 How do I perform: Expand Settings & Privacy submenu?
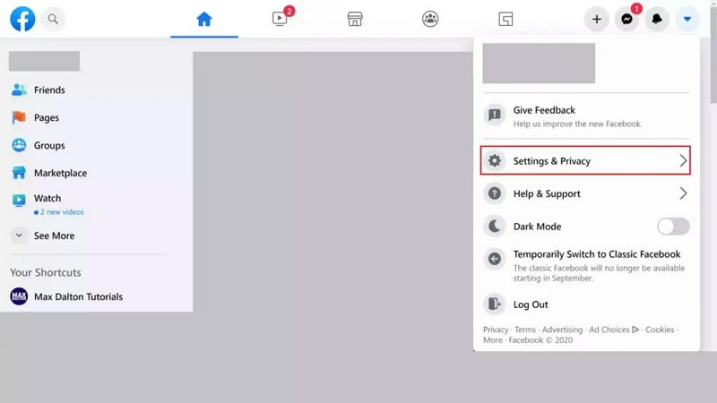585,161
